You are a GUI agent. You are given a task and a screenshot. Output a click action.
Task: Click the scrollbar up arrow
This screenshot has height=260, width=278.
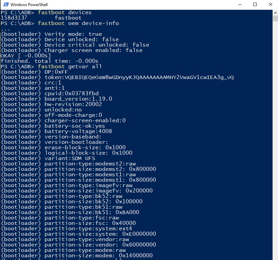[x=275, y=13]
